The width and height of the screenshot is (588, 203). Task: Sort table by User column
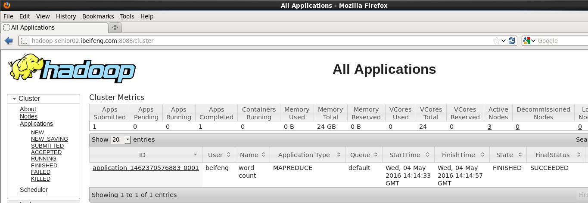(x=219, y=155)
